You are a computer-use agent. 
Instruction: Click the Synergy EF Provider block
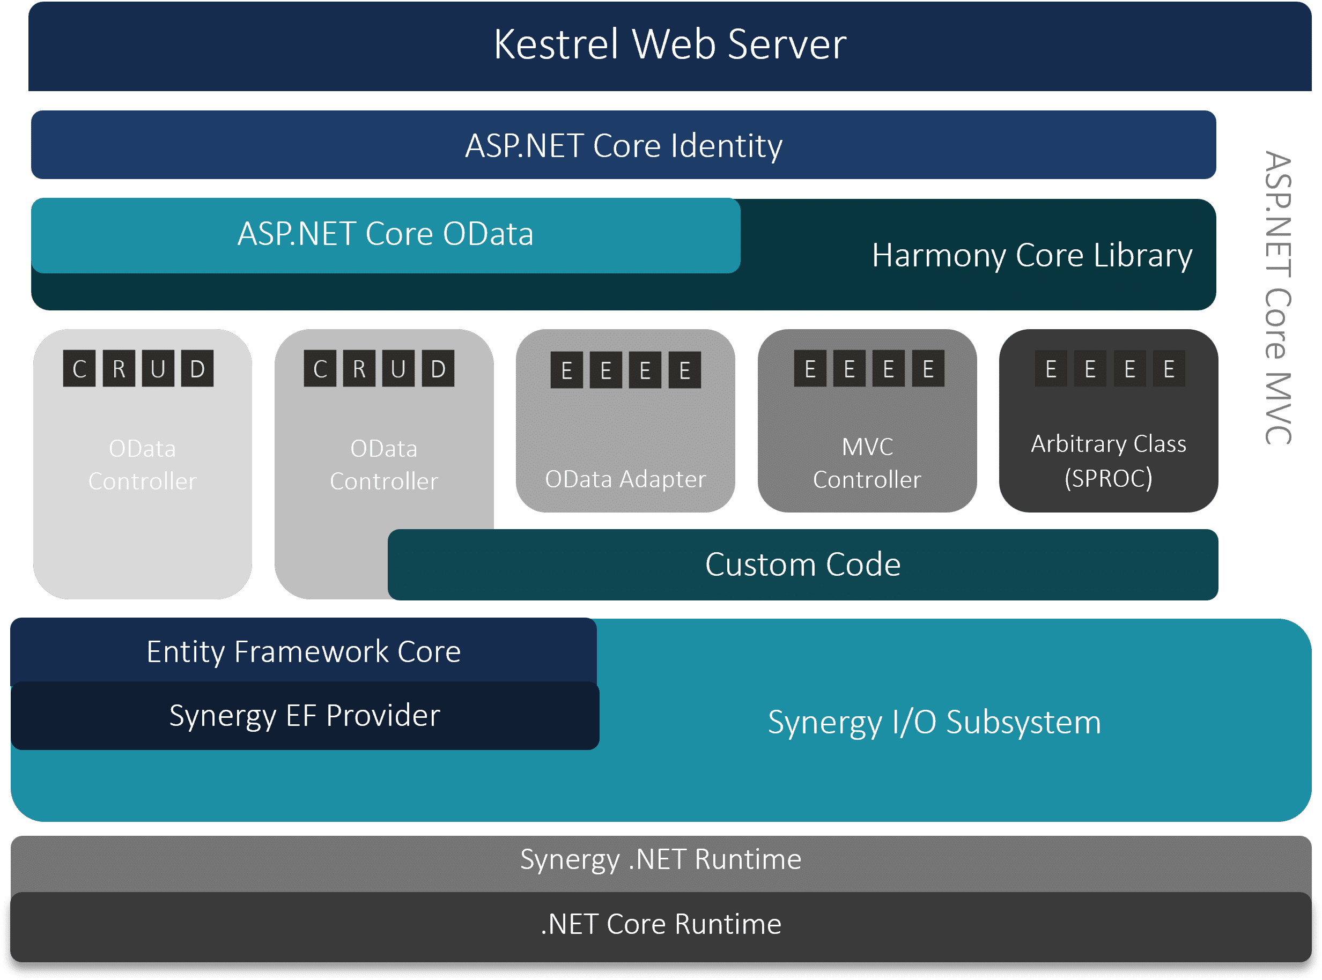tap(305, 715)
